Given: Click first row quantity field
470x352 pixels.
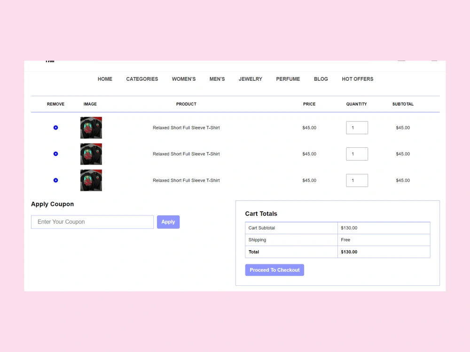Looking at the screenshot, I should 357,128.
